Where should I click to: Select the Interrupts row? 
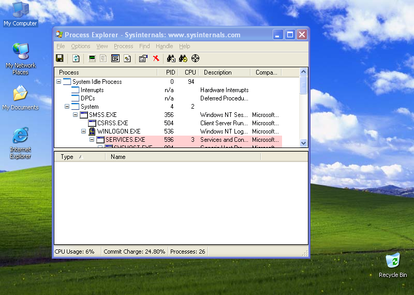coord(169,90)
